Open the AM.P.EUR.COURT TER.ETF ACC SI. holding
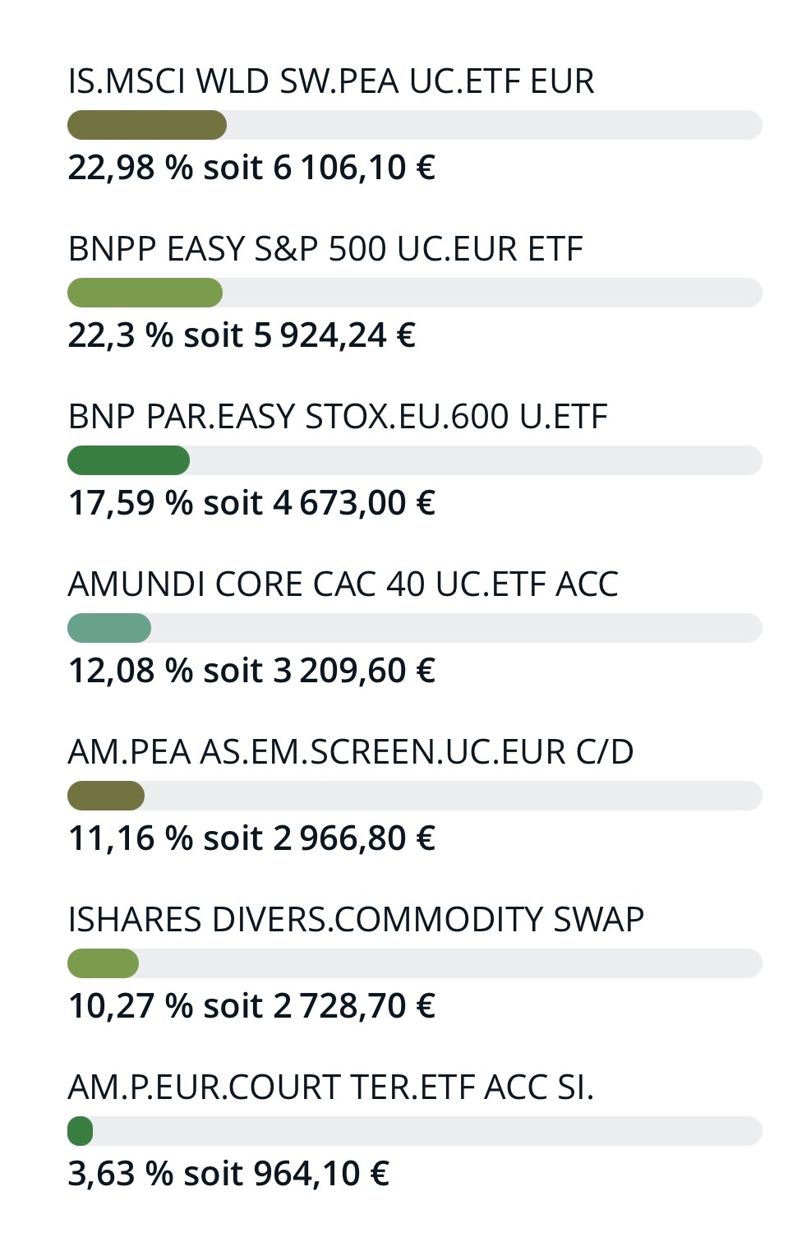Viewport: 811px width, 1256px height. click(330, 1087)
